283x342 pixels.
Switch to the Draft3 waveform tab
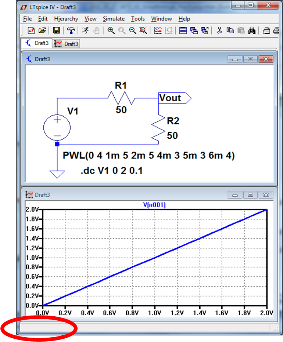[67, 44]
